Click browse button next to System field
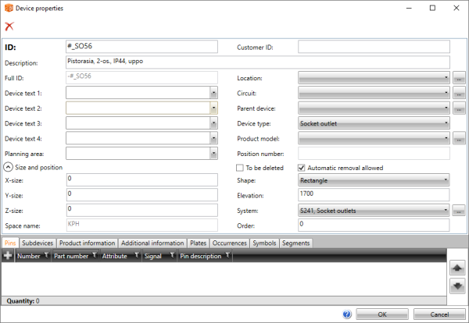 (459, 210)
